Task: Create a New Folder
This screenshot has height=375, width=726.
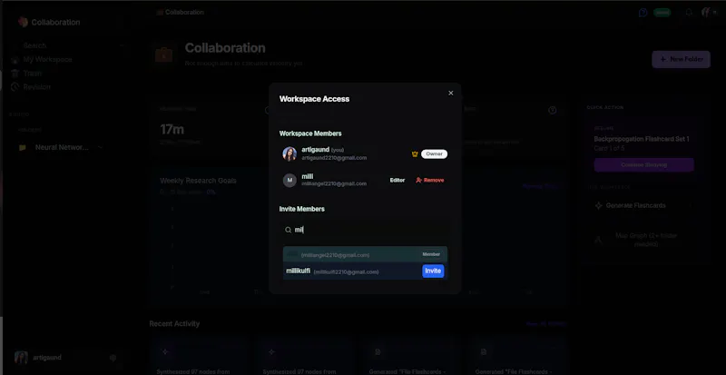Action: click(682, 59)
